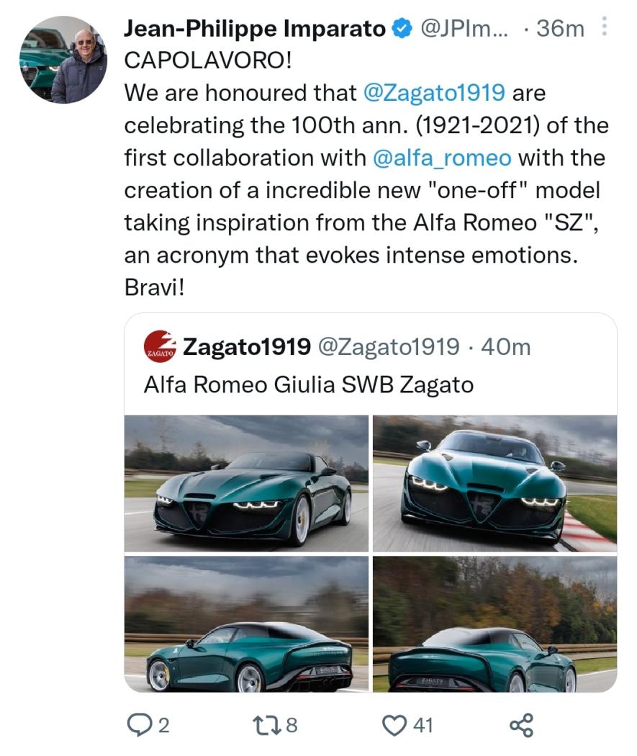Image resolution: width=637 pixels, height=756 pixels.
Task: View the top-right head-on car photo
Action: (x=494, y=482)
